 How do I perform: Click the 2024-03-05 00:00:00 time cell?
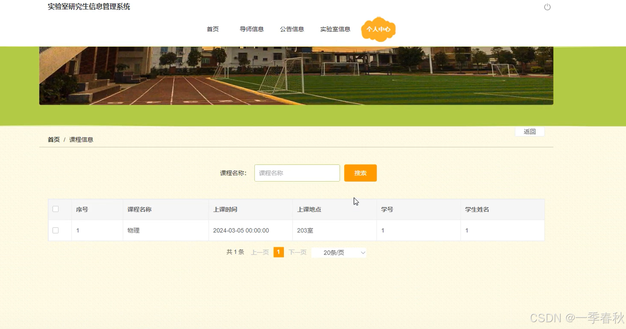click(x=251, y=230)
